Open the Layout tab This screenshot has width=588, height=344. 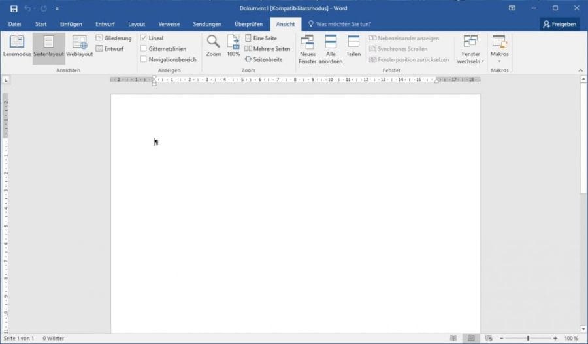(137, 24)
